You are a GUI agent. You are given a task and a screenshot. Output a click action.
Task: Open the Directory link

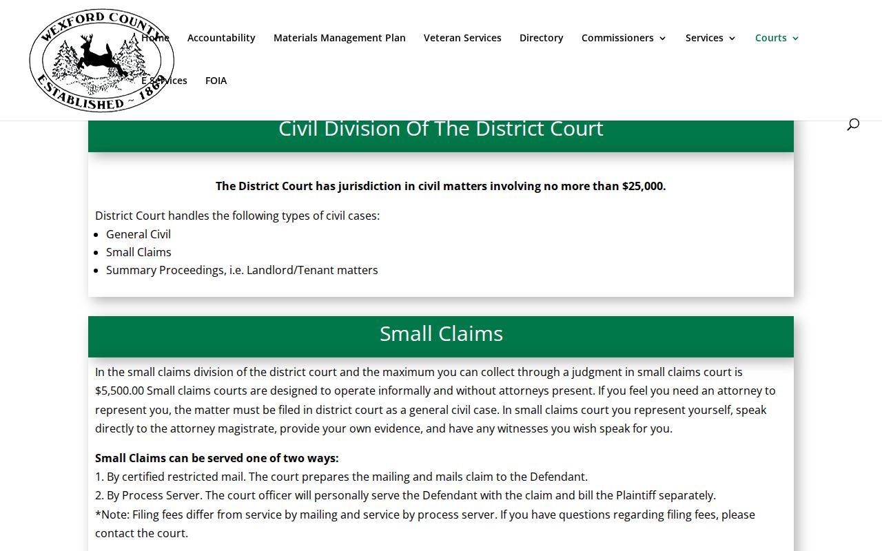tap(542, 38)
